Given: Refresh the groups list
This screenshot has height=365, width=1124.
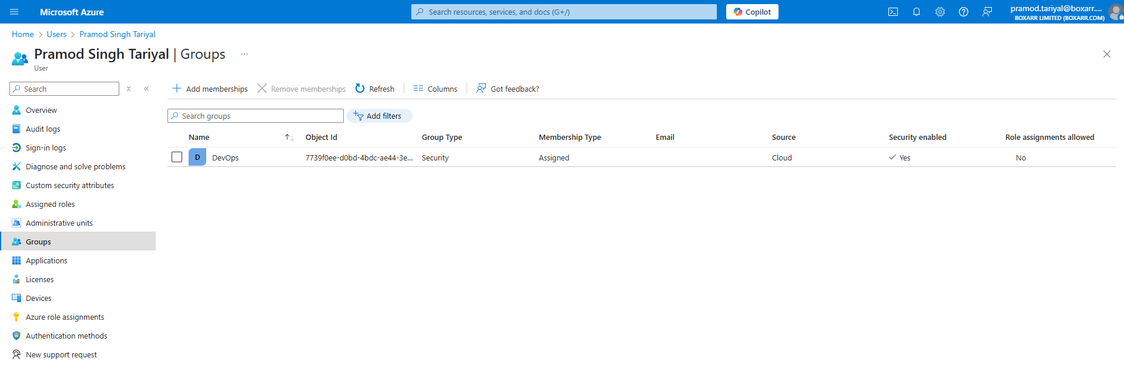Looking at the screenshot, I should [375, 89].
